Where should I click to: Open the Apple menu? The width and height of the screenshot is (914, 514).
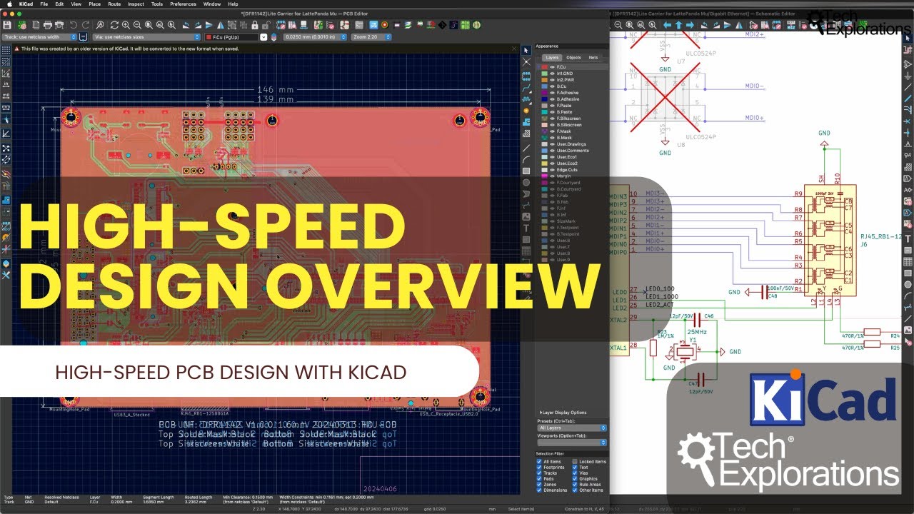9,4
